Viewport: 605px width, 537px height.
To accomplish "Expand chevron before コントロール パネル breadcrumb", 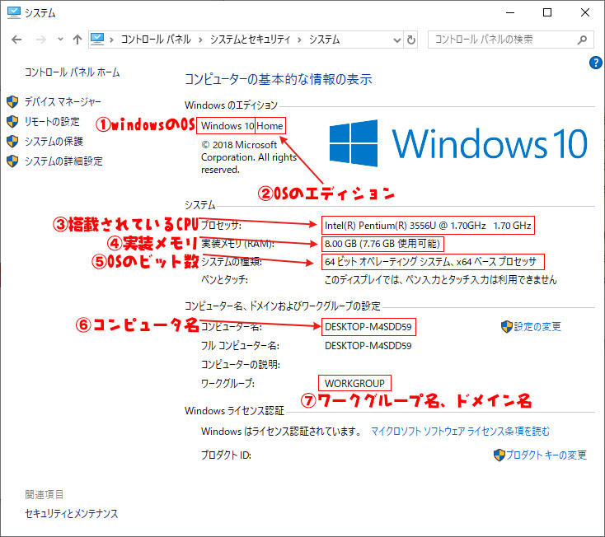I will point(111,40).
